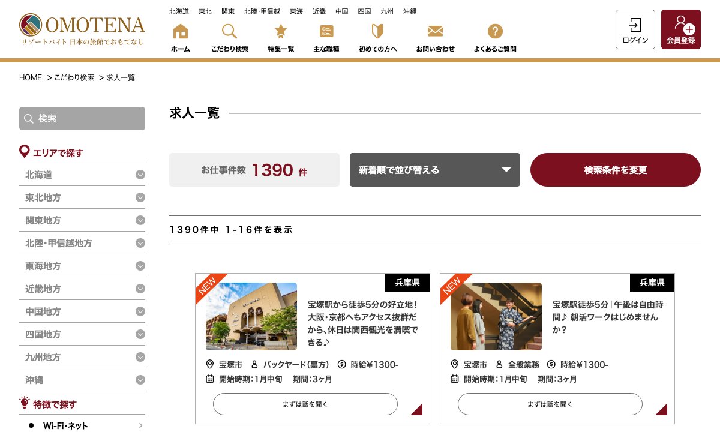Open job title 宝塚駅から徒歩5分の好立地
720x432 pixels.
pyautogui.click(x=363, y=323)
